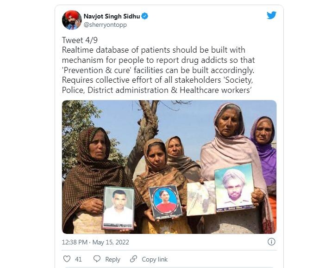Click the oval framed portrait in photo
This screenshot has width=331, height=268.
tap(165, 202)
